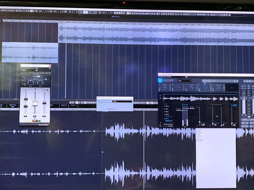Image resolution: width=254 pixels, height=190 pixels.
Task: Toggle Learn Threshold in Maximizer
Action: 168,124
